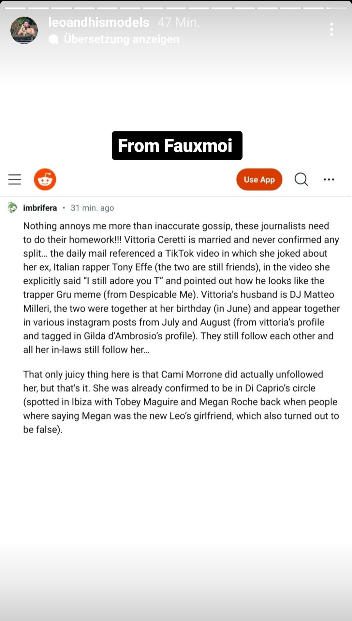Jump to the last story progress segment
Viewport: 352px width, 621px height.
pos(337,8)
